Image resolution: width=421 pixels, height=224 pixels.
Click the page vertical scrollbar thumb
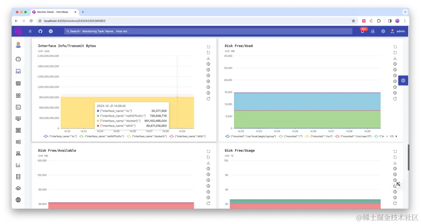pos(409,157)
